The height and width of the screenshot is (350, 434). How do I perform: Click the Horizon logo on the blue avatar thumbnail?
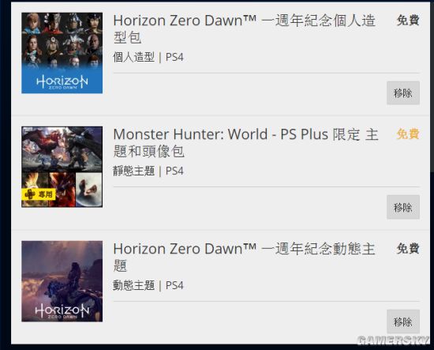click(62, 81)
